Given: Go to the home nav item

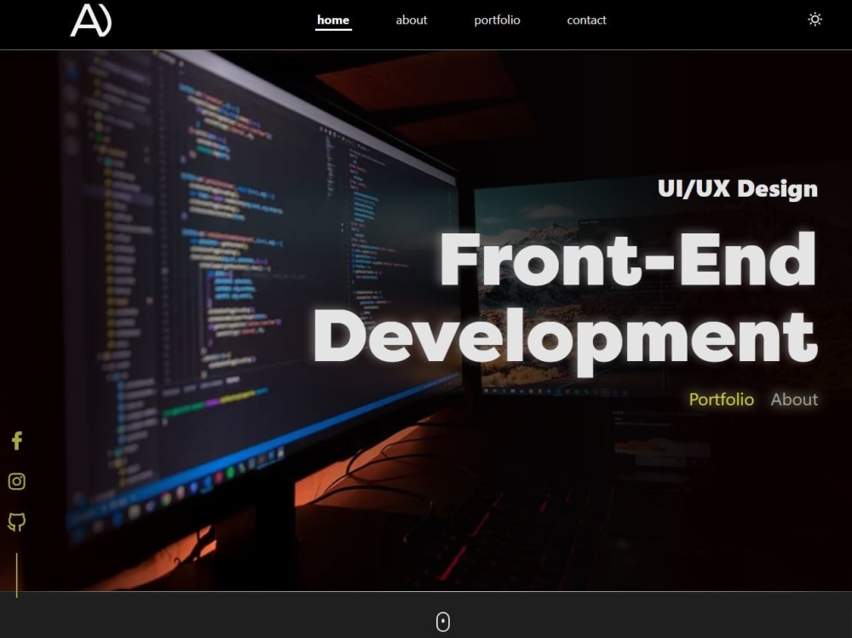Looking at the screenshot, I should (333, 20).
